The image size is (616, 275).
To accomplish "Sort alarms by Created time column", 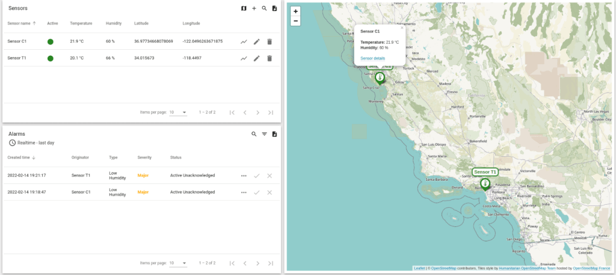I will (22, 158).
